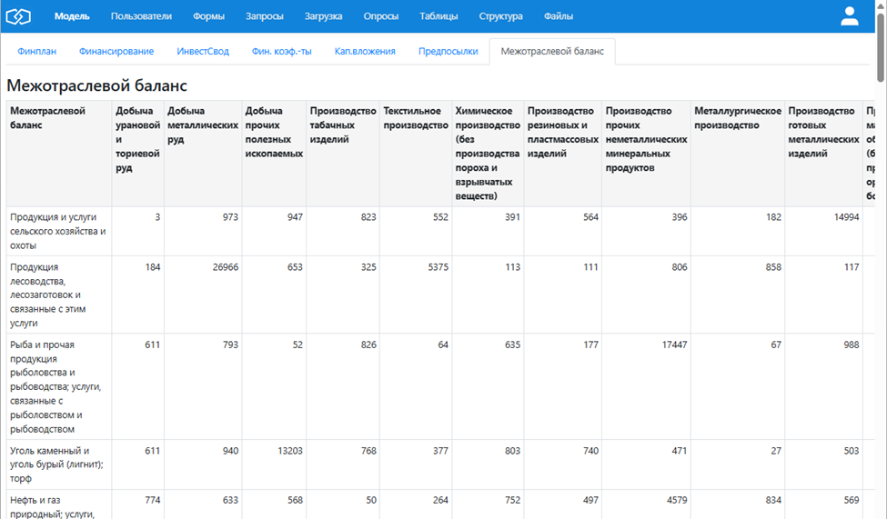The image size is (887, 519).
Task: Switch to the Фин. коэф.-ты tab
Action: 281,52
